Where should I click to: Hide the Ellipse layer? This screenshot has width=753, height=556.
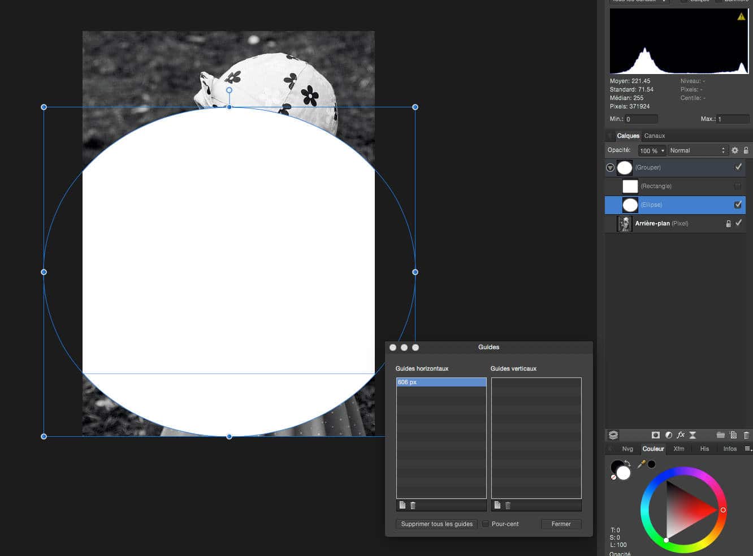(738, 205)
